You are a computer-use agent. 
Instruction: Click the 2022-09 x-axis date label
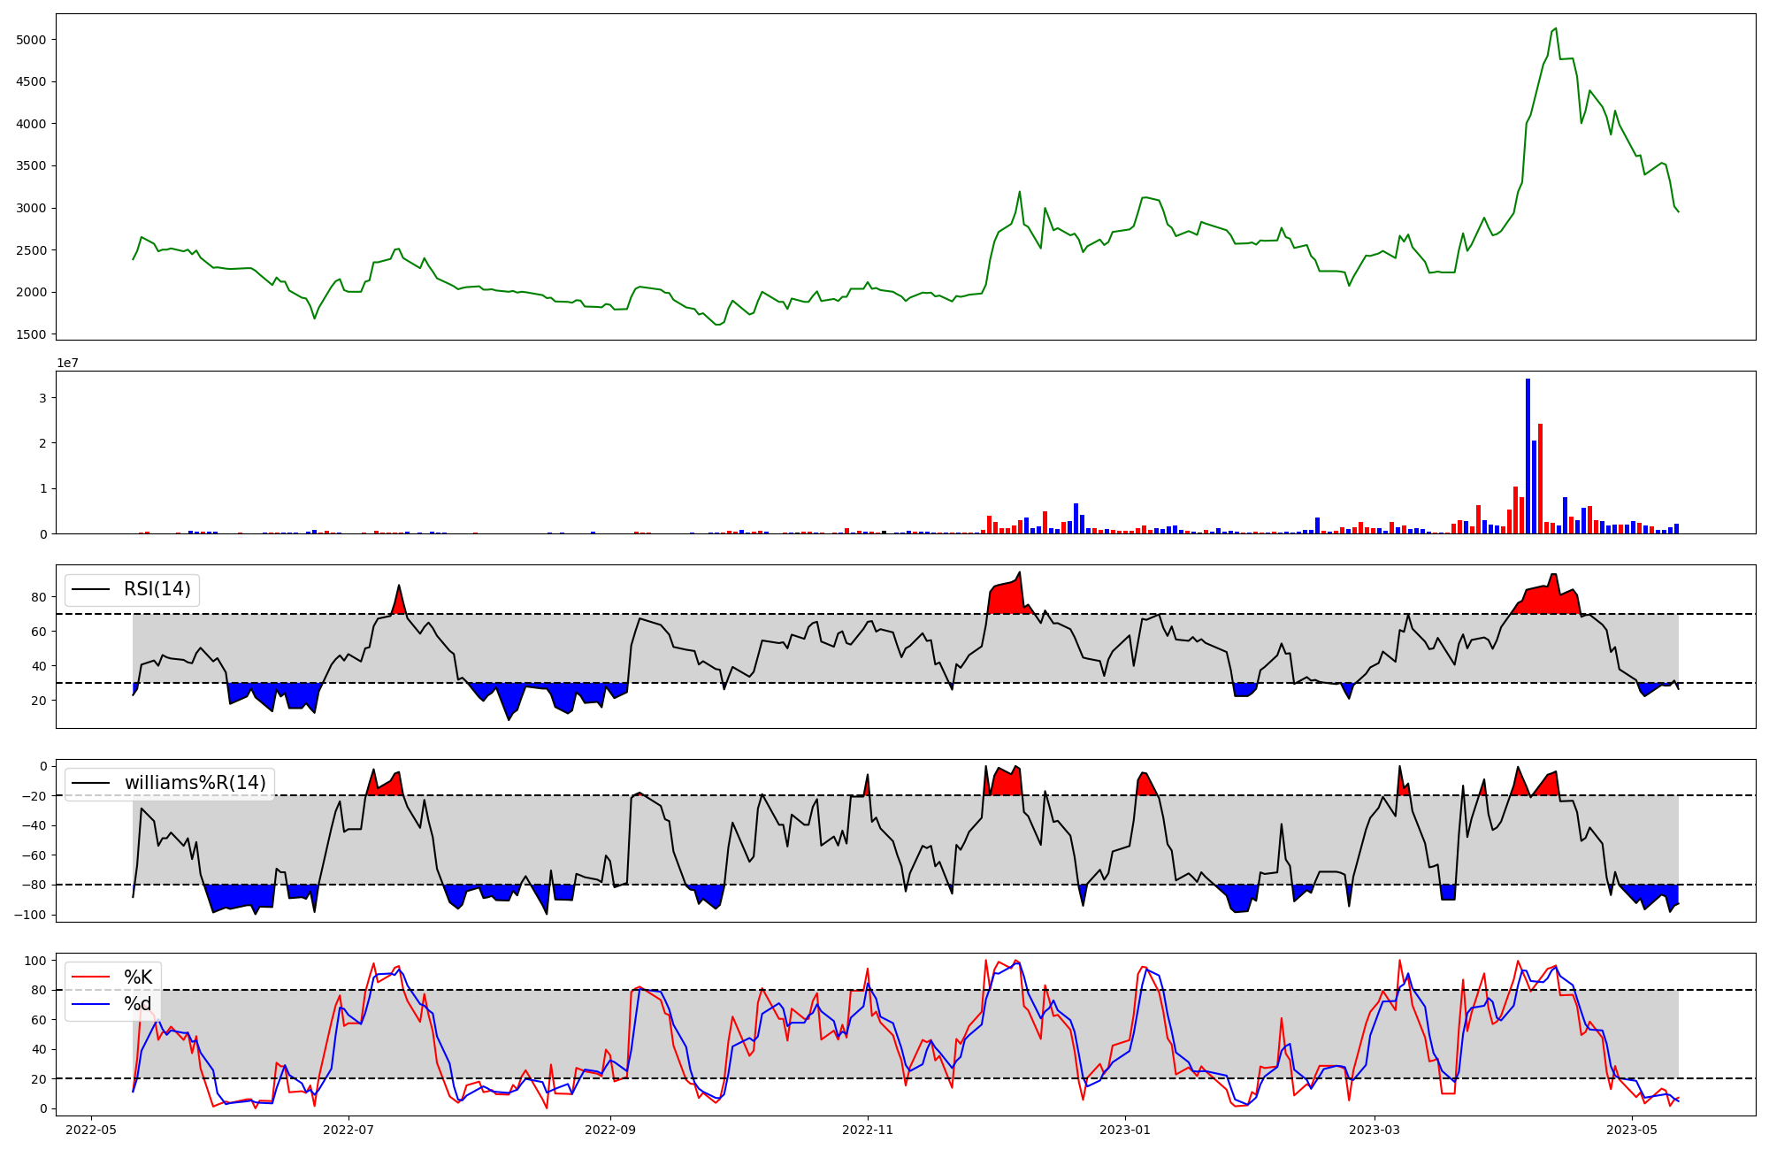tap(611, 1130)
